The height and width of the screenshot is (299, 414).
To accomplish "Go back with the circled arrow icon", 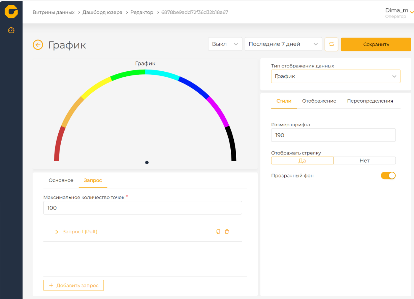I will [x=38, y=44].
